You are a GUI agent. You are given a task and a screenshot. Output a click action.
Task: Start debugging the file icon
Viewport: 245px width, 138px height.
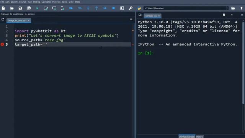pyautogui.click(x=71, y=8)
